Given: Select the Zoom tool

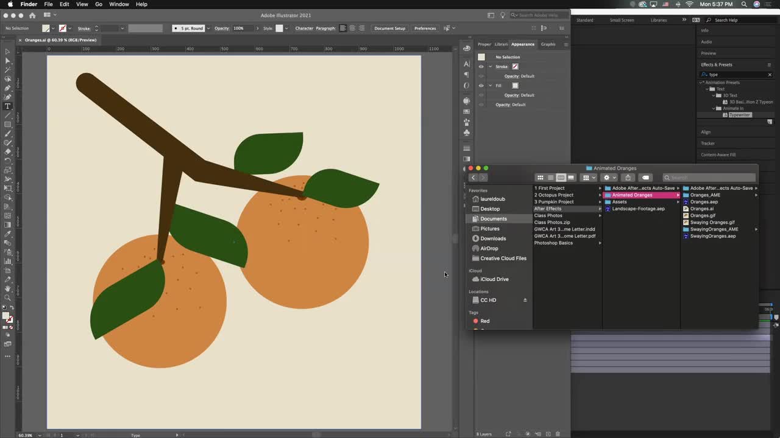Looking at the screenshot, I should (x=7, y=297).
